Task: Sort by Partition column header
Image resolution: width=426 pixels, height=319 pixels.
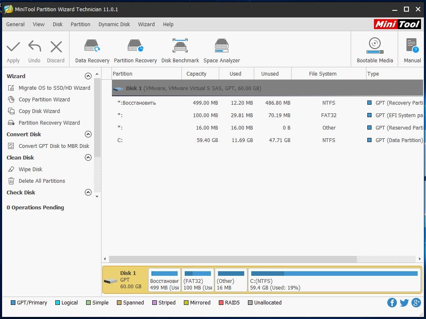Action: coord(147,74)
